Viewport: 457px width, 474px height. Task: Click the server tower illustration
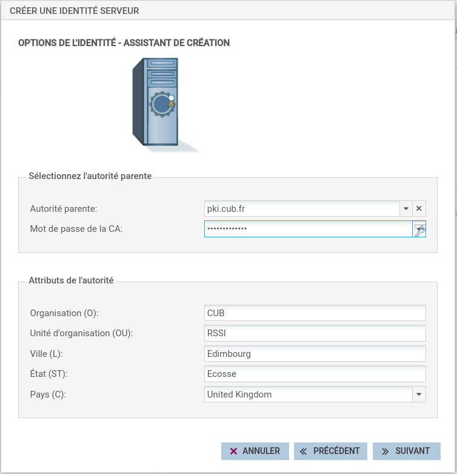click(x=161, y=103)
